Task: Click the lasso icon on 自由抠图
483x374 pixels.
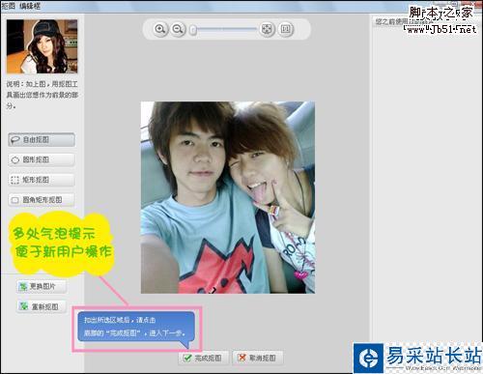Action: coord(15,140)
